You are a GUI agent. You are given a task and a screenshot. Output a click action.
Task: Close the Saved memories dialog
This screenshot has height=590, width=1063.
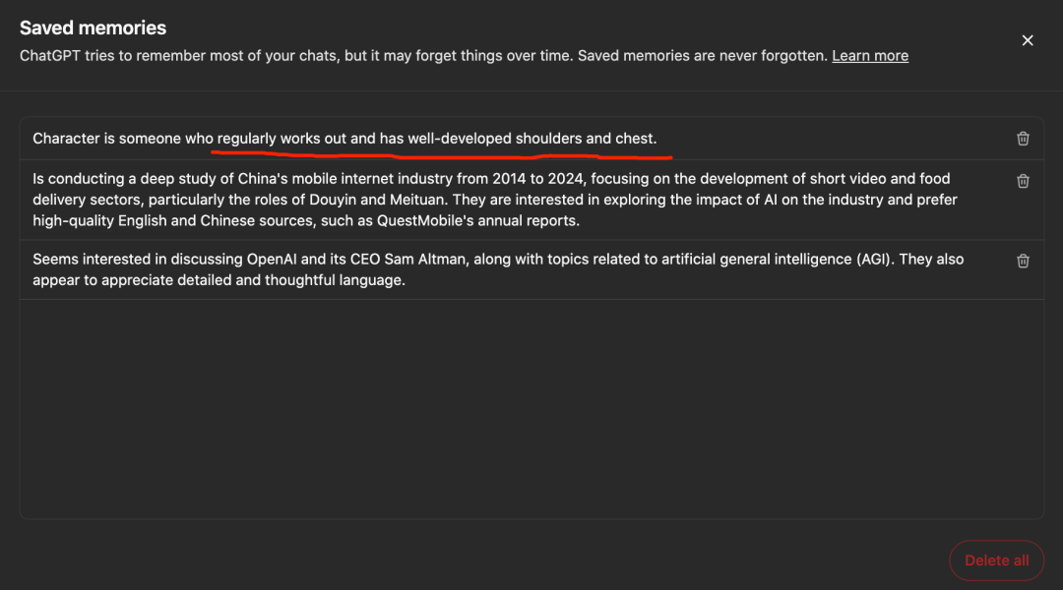(1028, 40)
